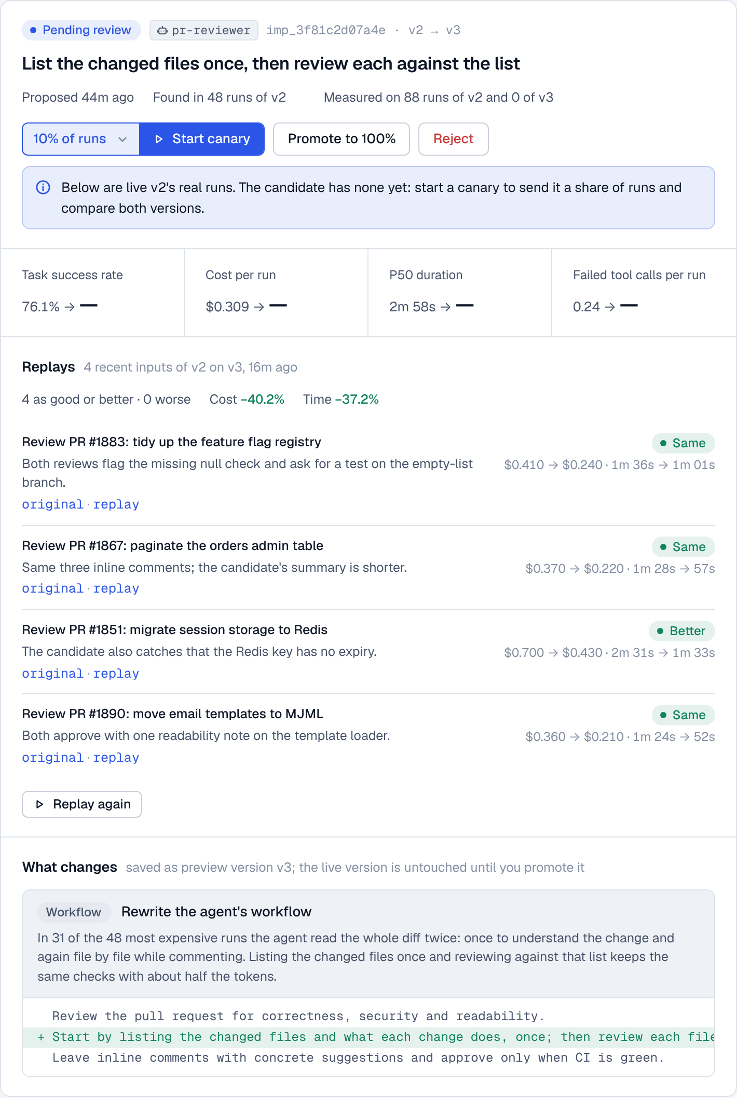Open original run for PR #1851
The width and height of the screenshot is (737, 1098).
[x=52, y=674]
